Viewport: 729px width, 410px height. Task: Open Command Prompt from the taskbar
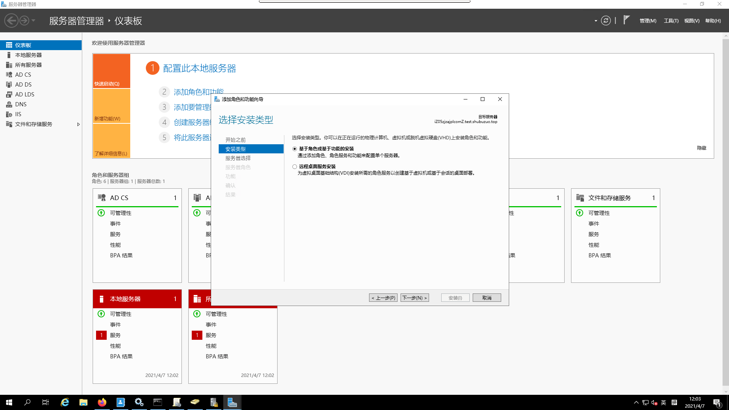pos(158,402)
